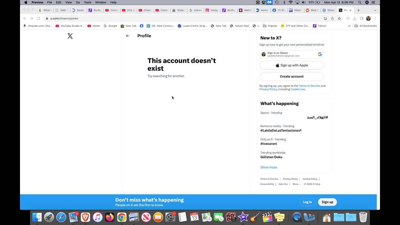400x225 pixels.
Task: Open Music app in the Dock
Action: click(x=97, y=217)
